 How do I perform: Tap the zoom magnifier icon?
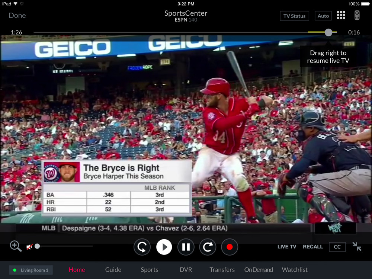click(16, 246)
